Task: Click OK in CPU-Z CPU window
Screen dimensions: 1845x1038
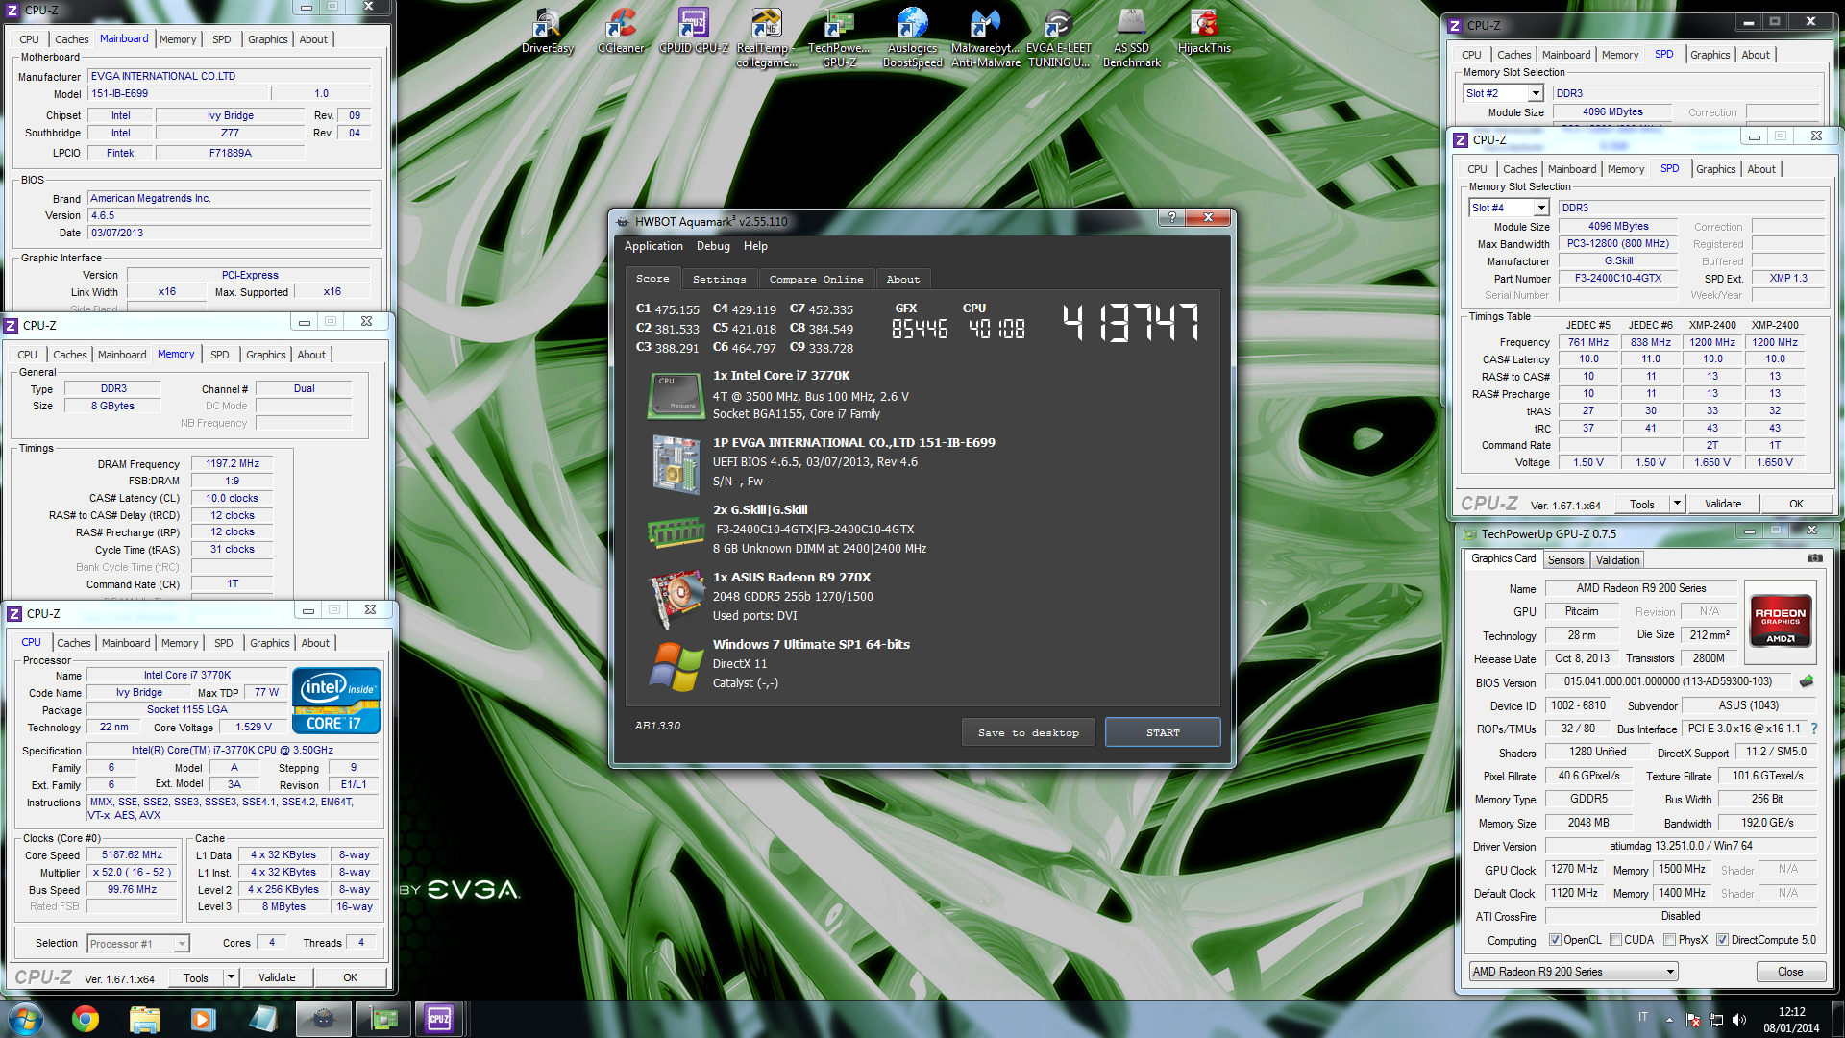Action: click(350, 977)
